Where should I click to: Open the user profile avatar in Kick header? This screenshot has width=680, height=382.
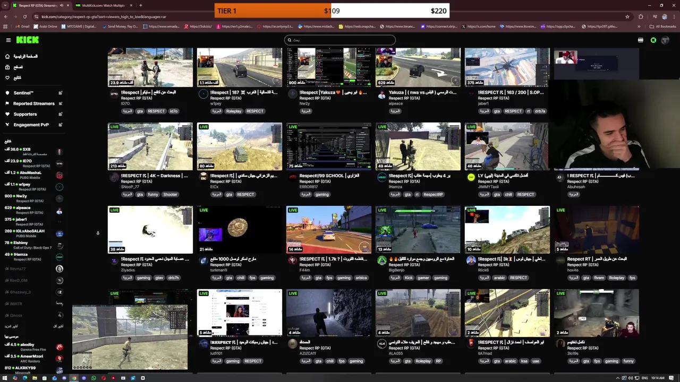pyautogui.click(x=665, y=40)
